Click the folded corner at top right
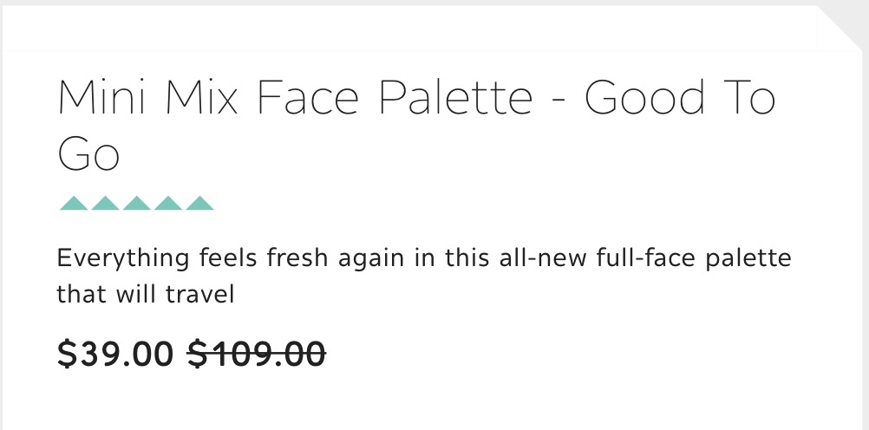Viewport: 869px width, 430px height. click(x=846, y=26)
